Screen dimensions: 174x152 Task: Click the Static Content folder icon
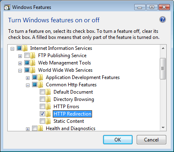pyautogui.click(x=48, y=121)
